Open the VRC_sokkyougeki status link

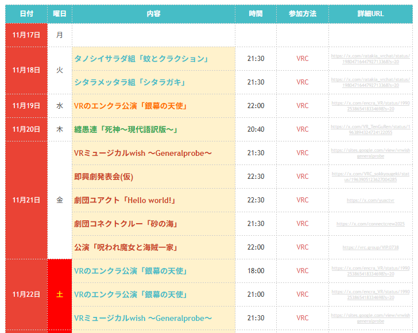pyautogui.click(x=370, y=177)
